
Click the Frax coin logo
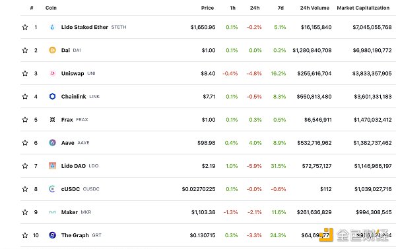[x=52, y=119]
